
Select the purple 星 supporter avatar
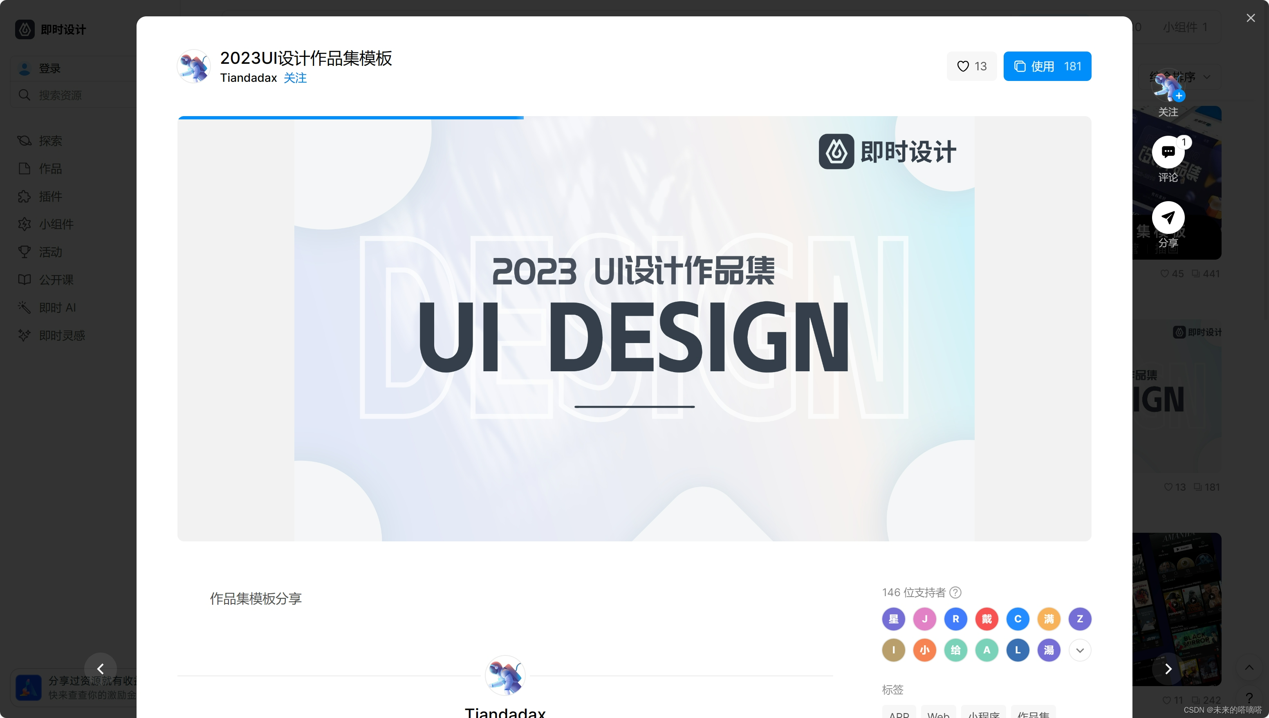[x=893, y=619]
